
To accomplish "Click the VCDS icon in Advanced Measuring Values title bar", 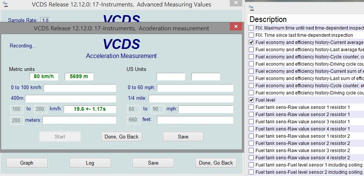I will tap(5, 4).
